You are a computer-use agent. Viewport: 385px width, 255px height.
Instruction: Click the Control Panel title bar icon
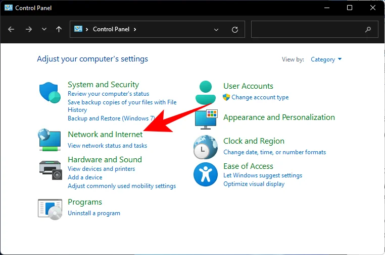click(x=9, y=8)
